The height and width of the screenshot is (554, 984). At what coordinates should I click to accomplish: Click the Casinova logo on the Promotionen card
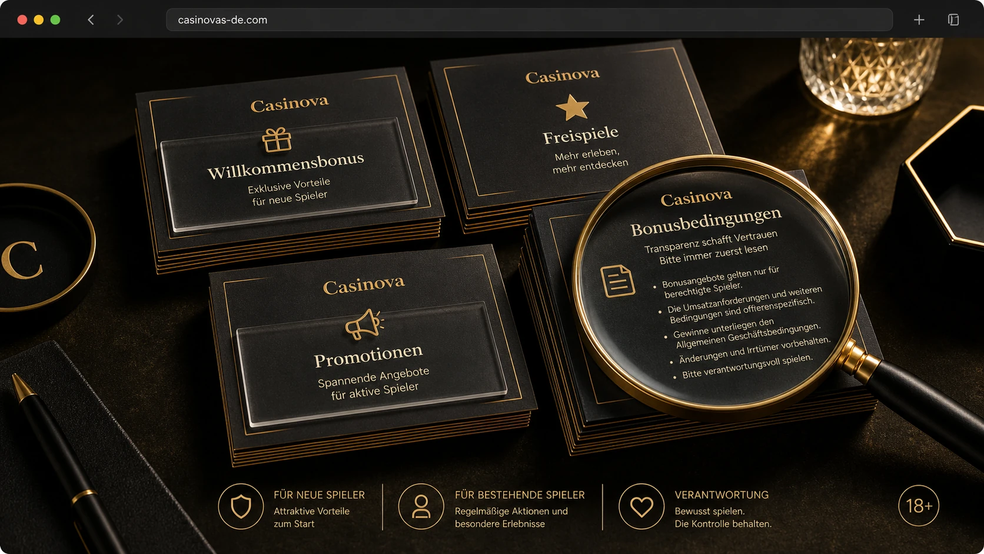[x=364, y=286]
